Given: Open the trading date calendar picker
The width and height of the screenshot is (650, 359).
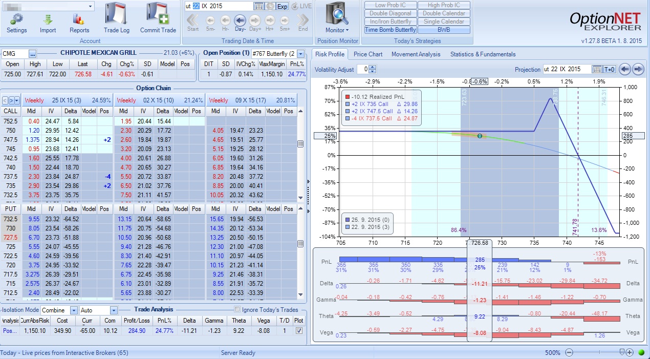Looking at the screenshot, I should click(x=259, y=6).
